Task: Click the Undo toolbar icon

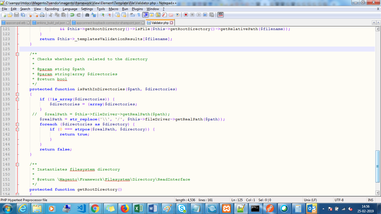Action: [72, 15]
